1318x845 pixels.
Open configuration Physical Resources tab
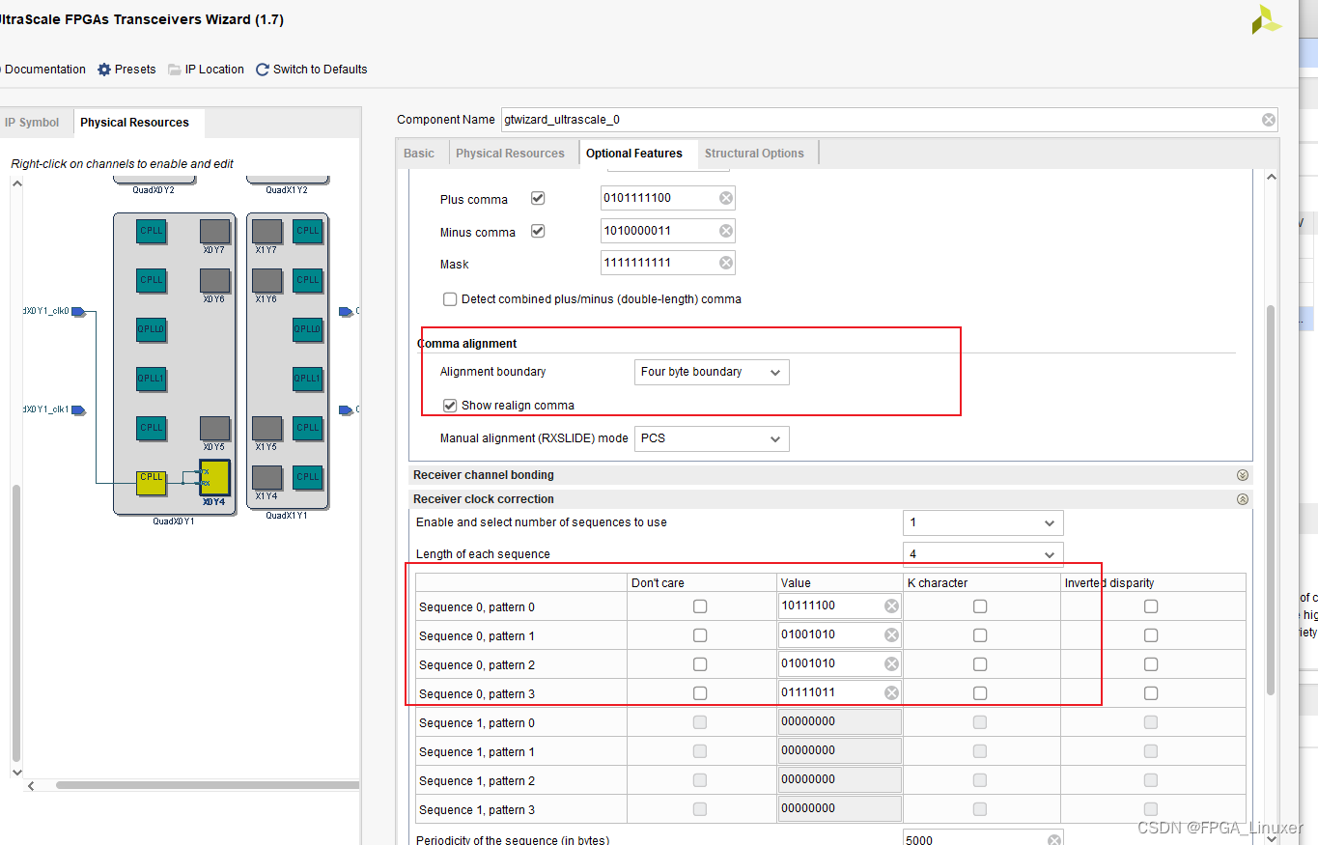[510, 154]
